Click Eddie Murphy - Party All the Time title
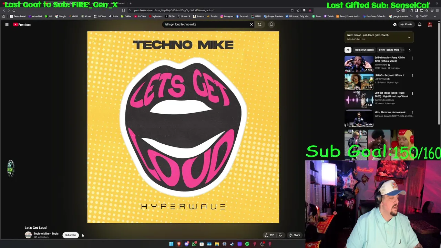The image size is (441, 248). (390, 59)
